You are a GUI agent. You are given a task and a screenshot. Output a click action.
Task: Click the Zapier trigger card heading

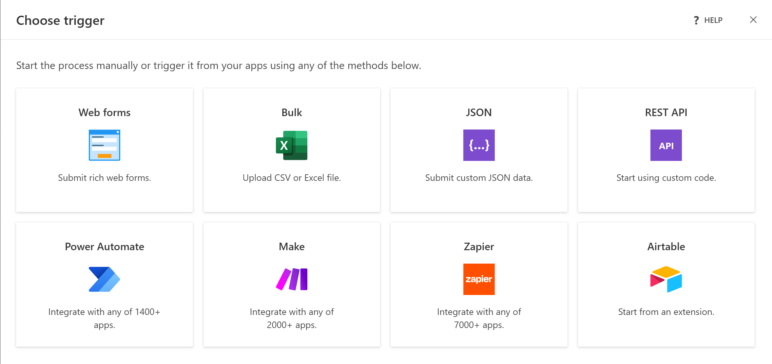point(479,247)
